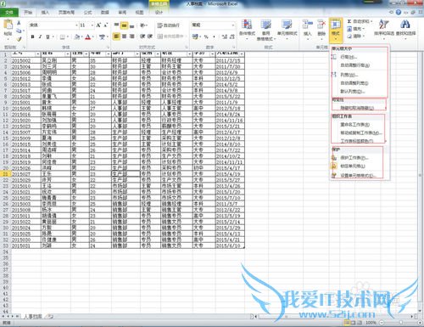This screenshot has height=327, width=424.
Task: Open the 清除 Clear dropdown
Action: pos(355,36)
